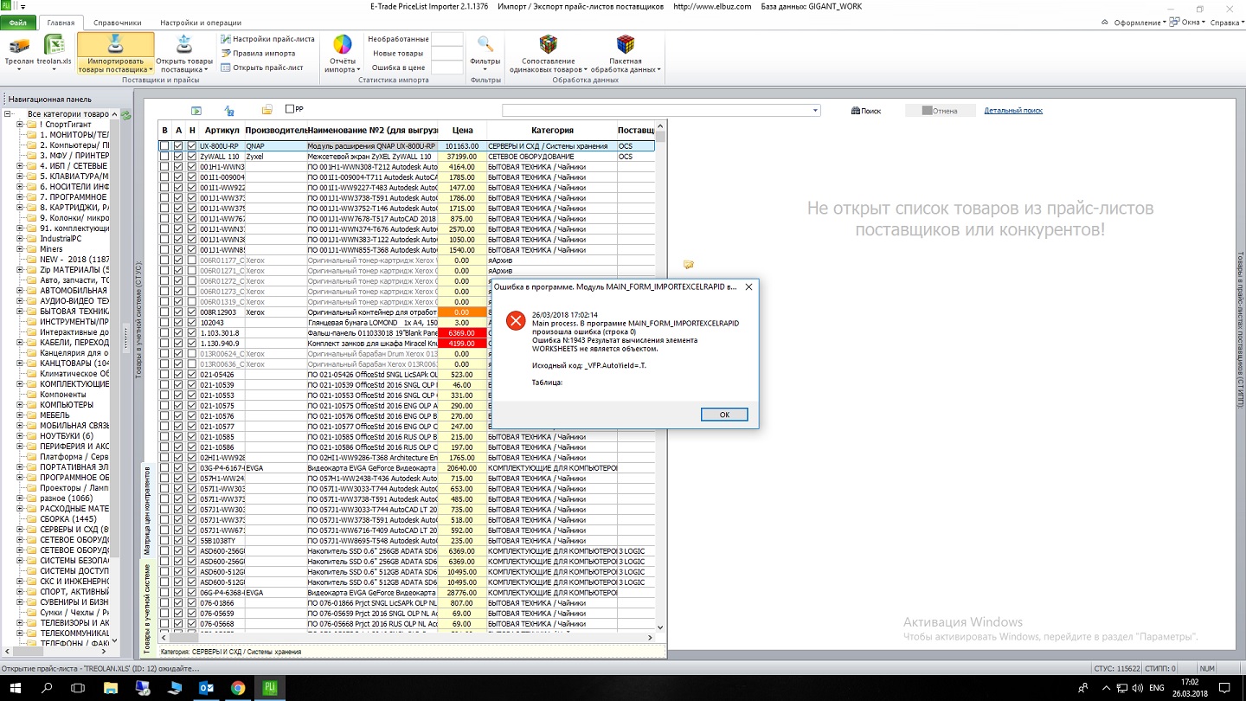Open Отчёты импорта color wheel icon

tap(343, 44)
